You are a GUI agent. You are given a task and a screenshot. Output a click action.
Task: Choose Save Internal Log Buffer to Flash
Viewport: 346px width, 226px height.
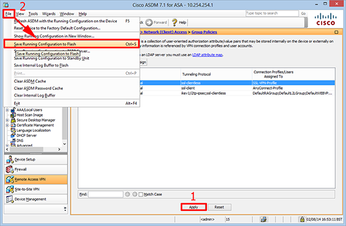[x=72, y=65]
